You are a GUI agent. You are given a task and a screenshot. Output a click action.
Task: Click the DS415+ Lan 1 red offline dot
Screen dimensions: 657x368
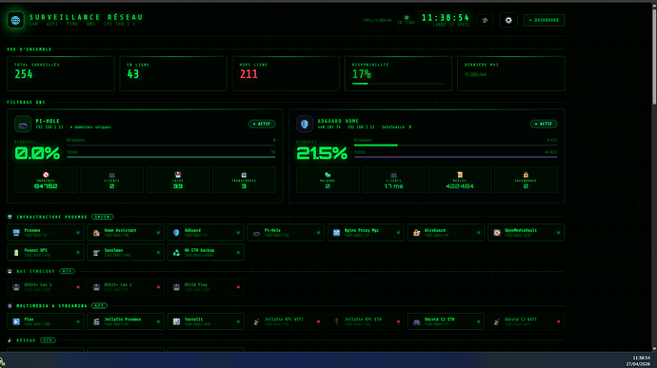click(78, 287)
